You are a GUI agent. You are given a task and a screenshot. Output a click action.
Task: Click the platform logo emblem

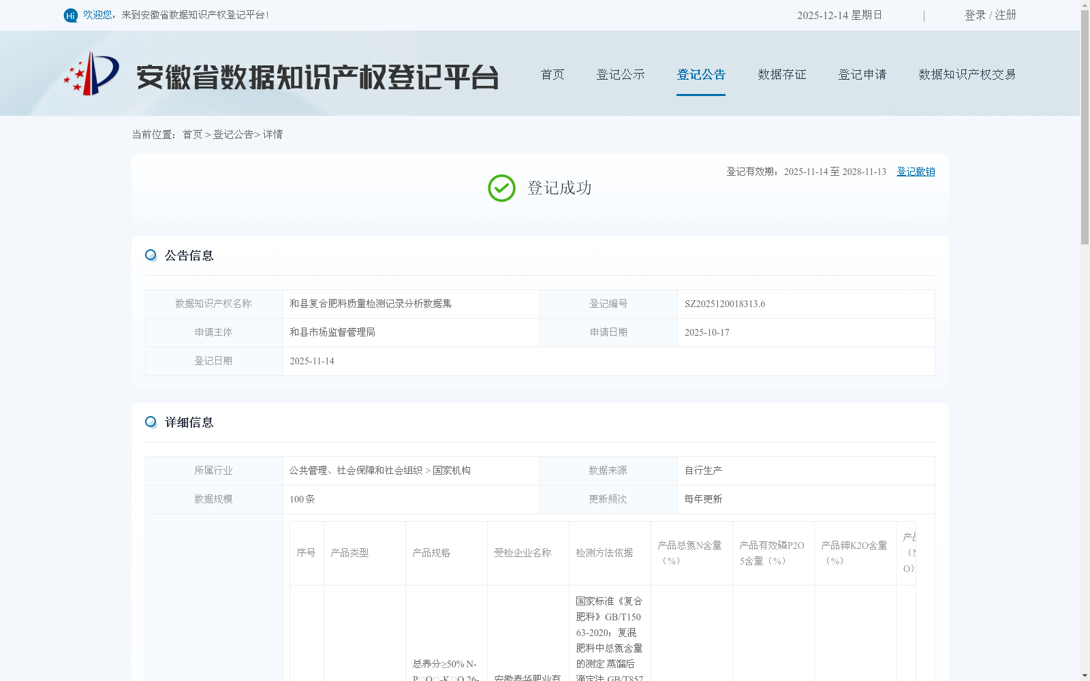click(x=91, y=74)
